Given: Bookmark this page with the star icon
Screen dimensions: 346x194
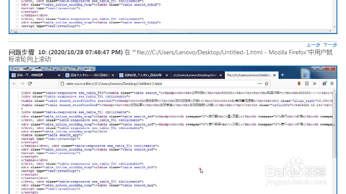Looking at the screenshot, I should 266,84.
